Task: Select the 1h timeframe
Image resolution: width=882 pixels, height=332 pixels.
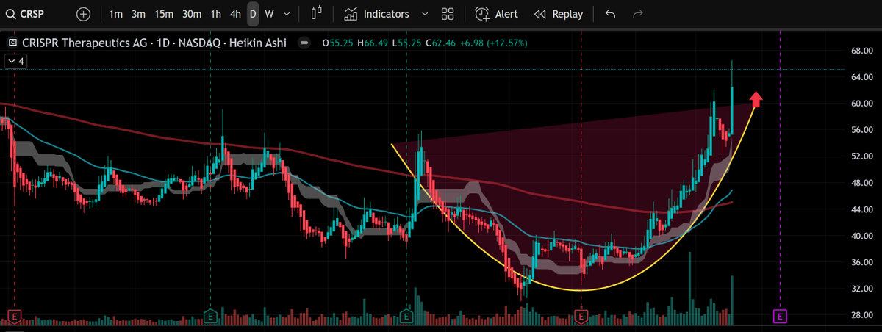Action: (215, 14)
